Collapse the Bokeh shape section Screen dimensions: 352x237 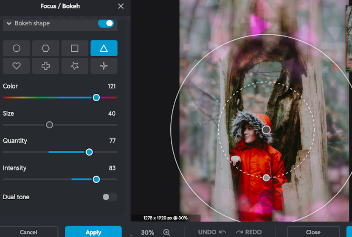pyautogui.click(x=9, y=23)
